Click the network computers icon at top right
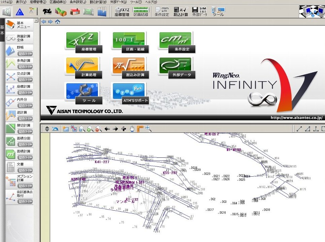This screenshot has width=325, height=242. tap(312, 11)
